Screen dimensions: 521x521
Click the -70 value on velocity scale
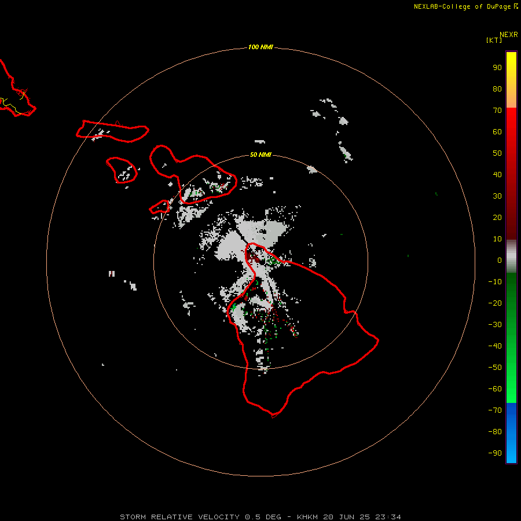coord(495,410)
